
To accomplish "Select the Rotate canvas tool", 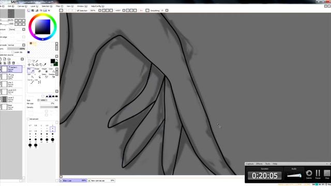I will point(37,65).
